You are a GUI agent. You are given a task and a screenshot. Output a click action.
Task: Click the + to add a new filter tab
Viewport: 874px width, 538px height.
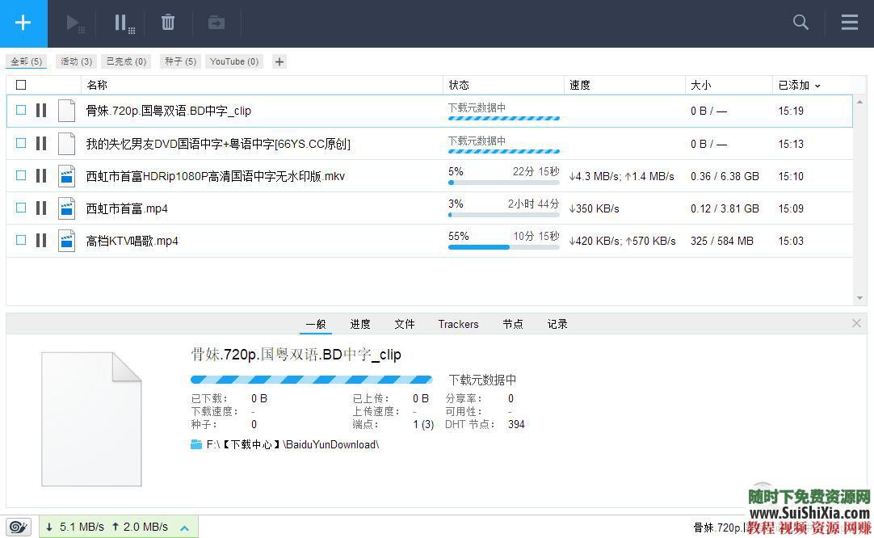pyautogui.click(x=279, y=61)
